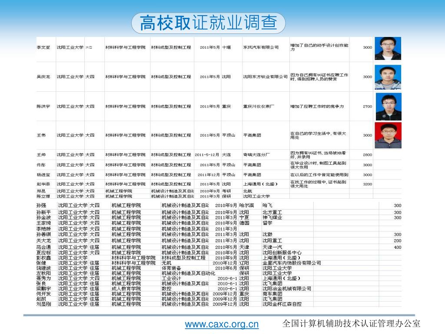Click the college cell 成人教育学院
Screen dimensions: 445x334
(126, 289)
